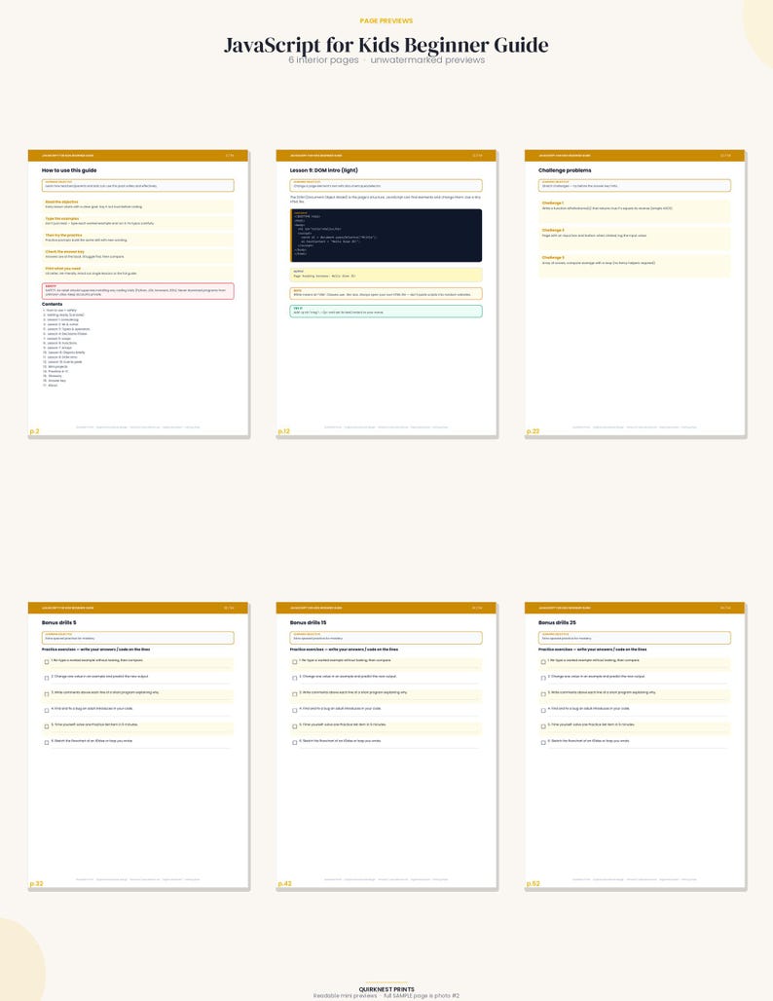Check exercise 6 box in Bonus drills 15

(x=295, y=742)
